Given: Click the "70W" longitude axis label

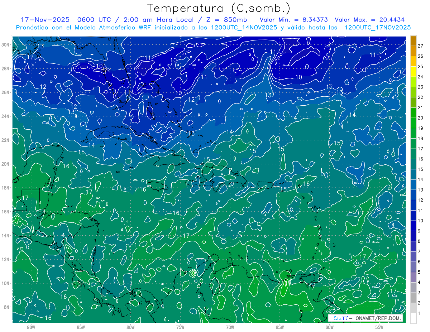Looking at the screenshot, I should [230, 328].
